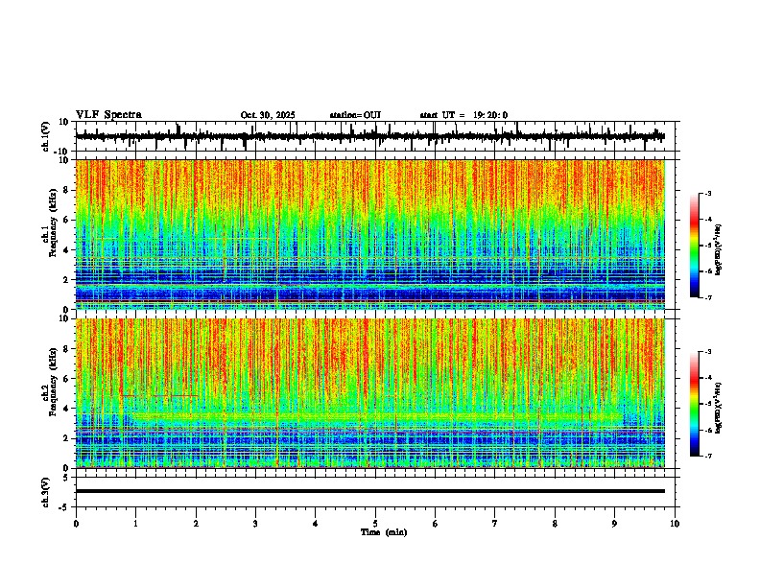Click time axis tick label '0'
760x587 pixels.
pos(76,524)
